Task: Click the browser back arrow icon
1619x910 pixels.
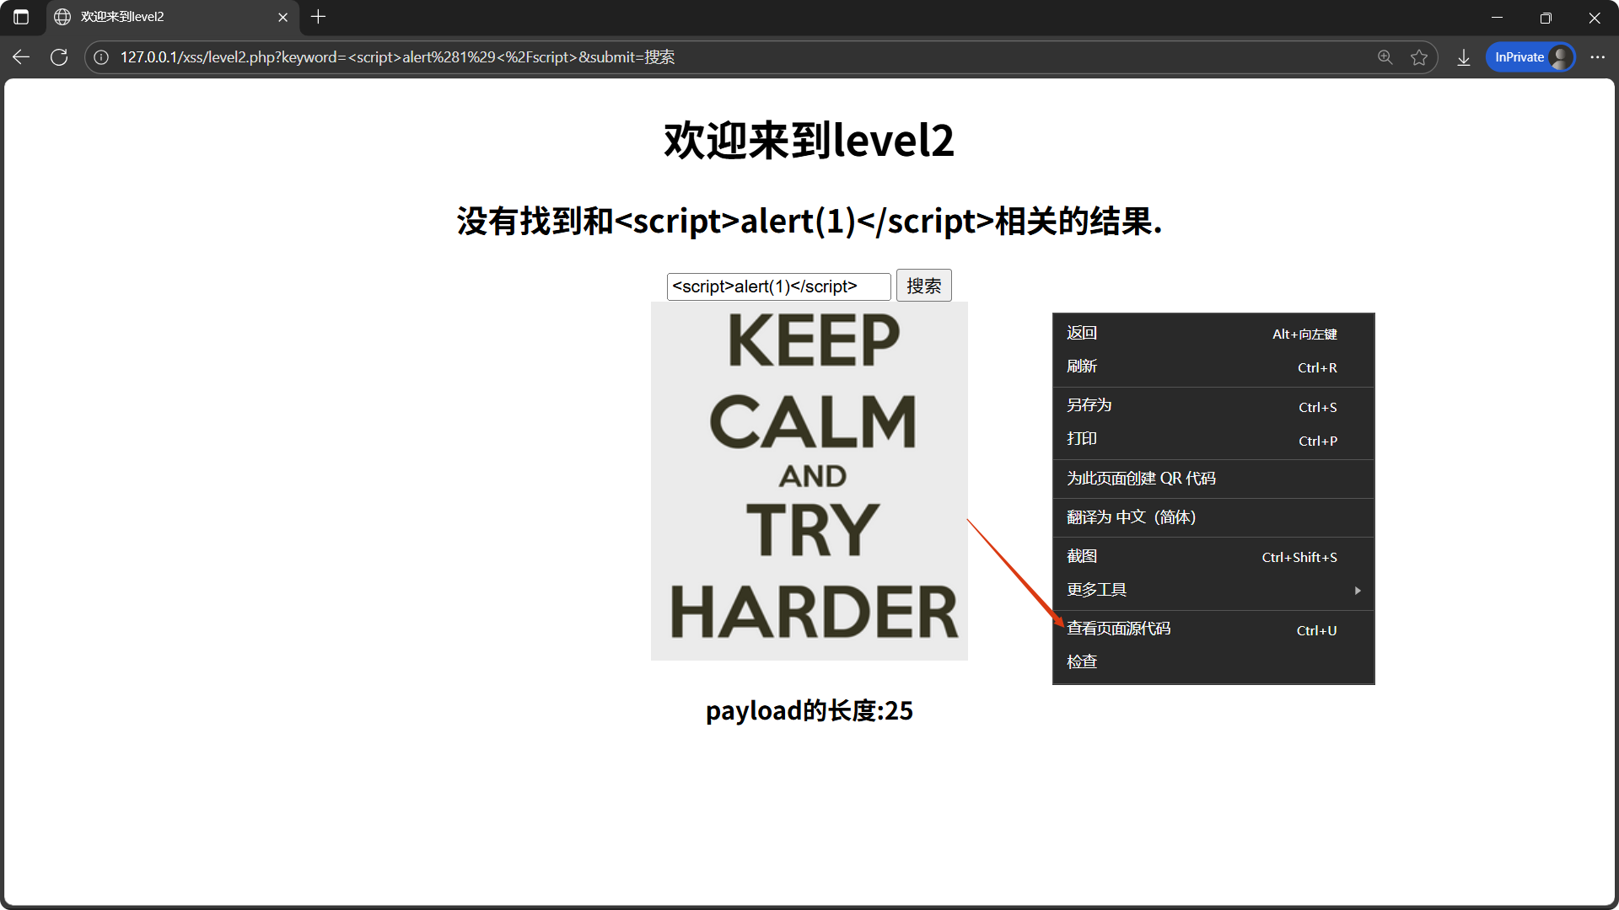Action: (21, 57)
